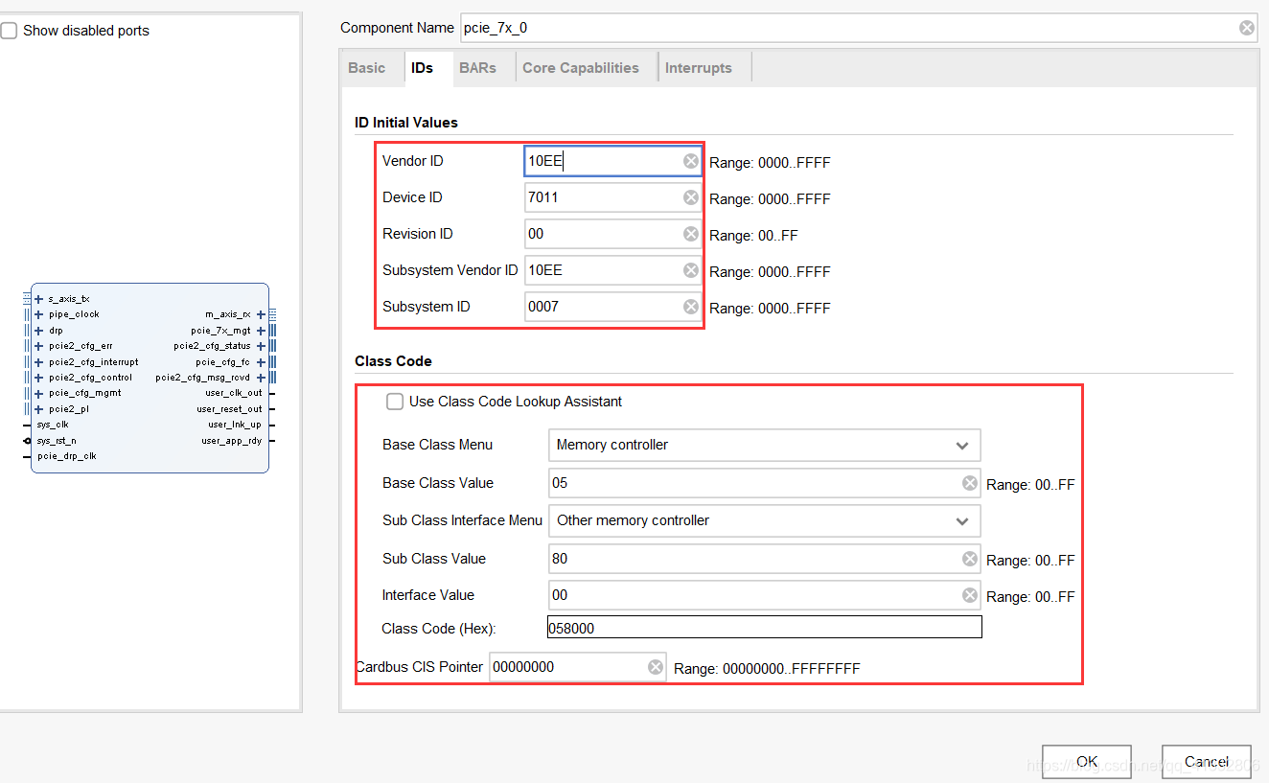
Task: Click the Base Class Menu label
Action: click(437, 445)
